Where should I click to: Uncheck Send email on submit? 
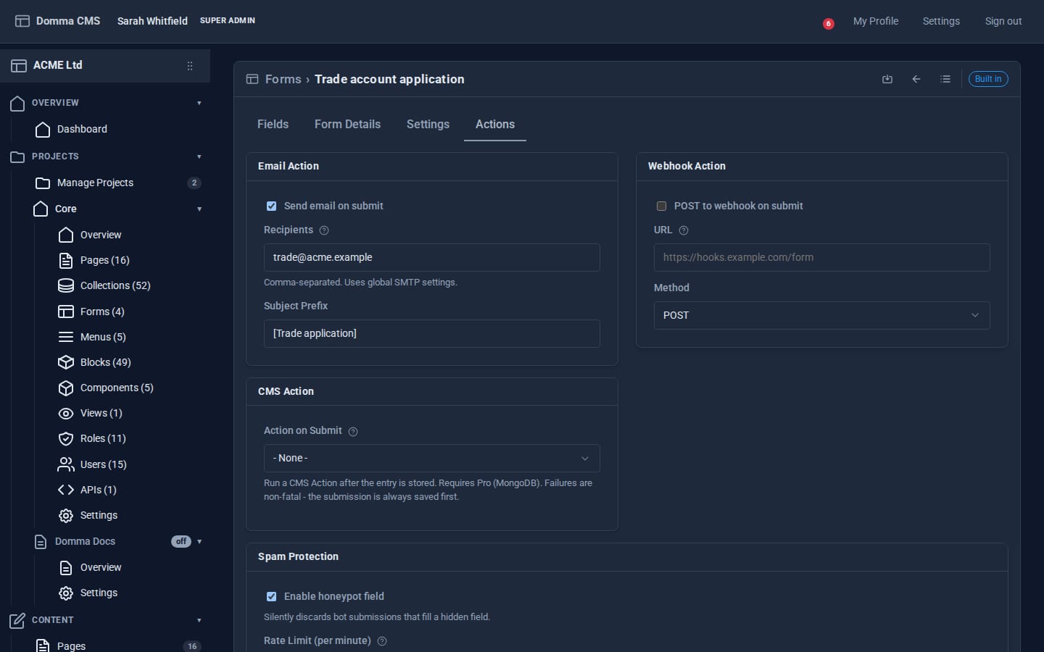pos(271,206)
